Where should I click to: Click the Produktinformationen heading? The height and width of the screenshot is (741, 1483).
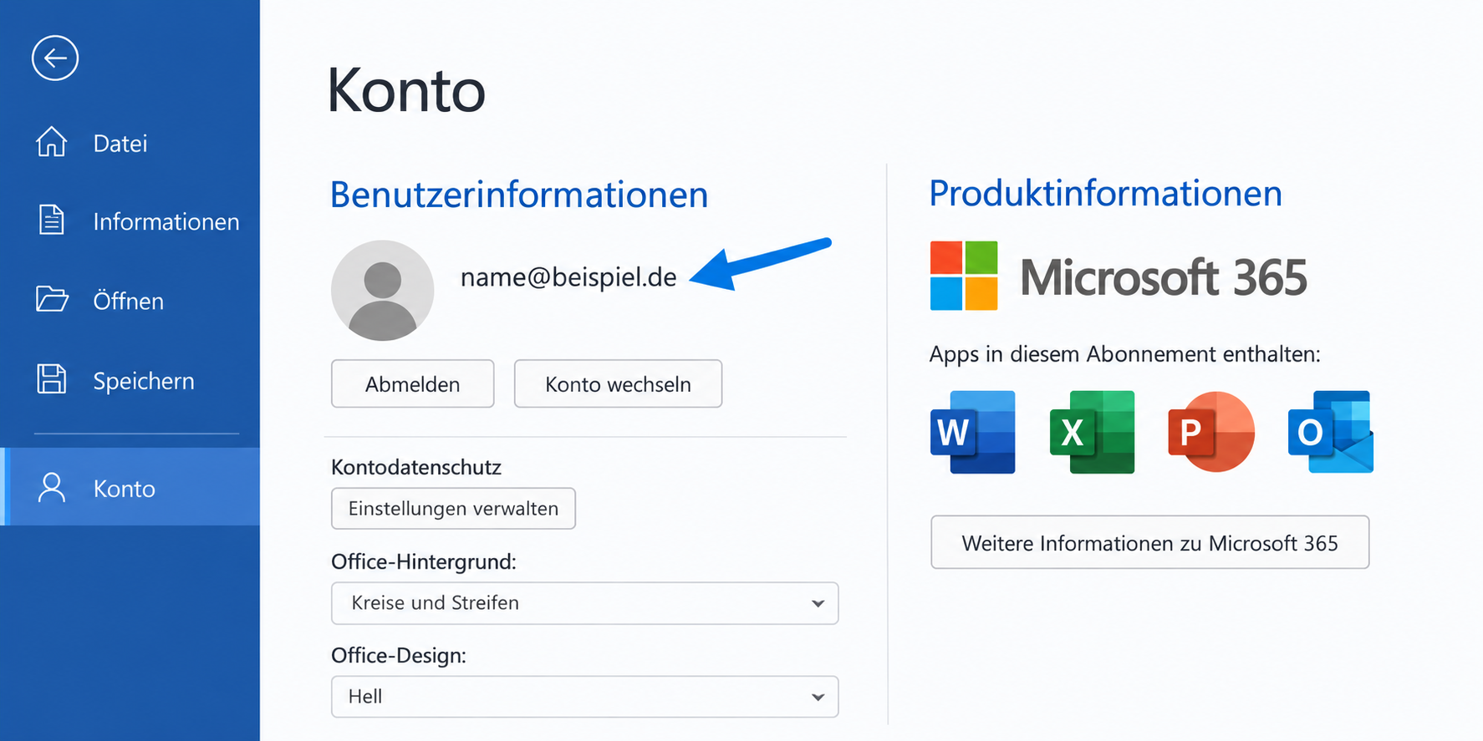pyautogui.click(x=1106, y=194)
